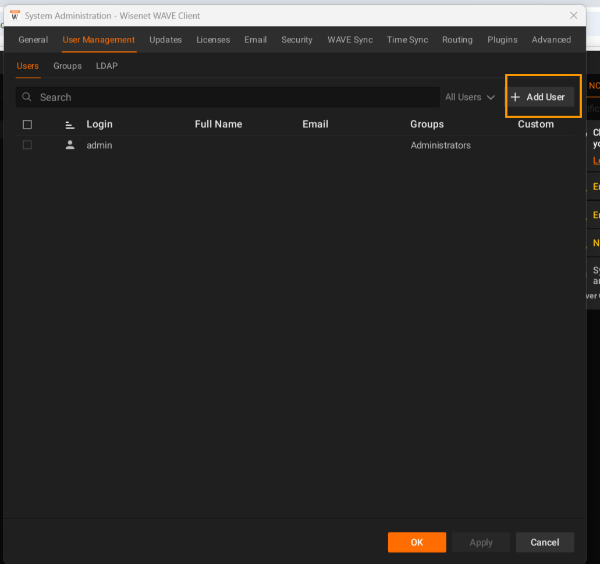Click the Add User button

click(x=541, y=97)
